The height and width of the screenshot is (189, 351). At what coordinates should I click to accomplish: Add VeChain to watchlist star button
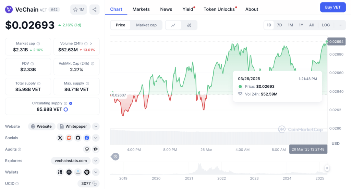[x=78, y=9]
